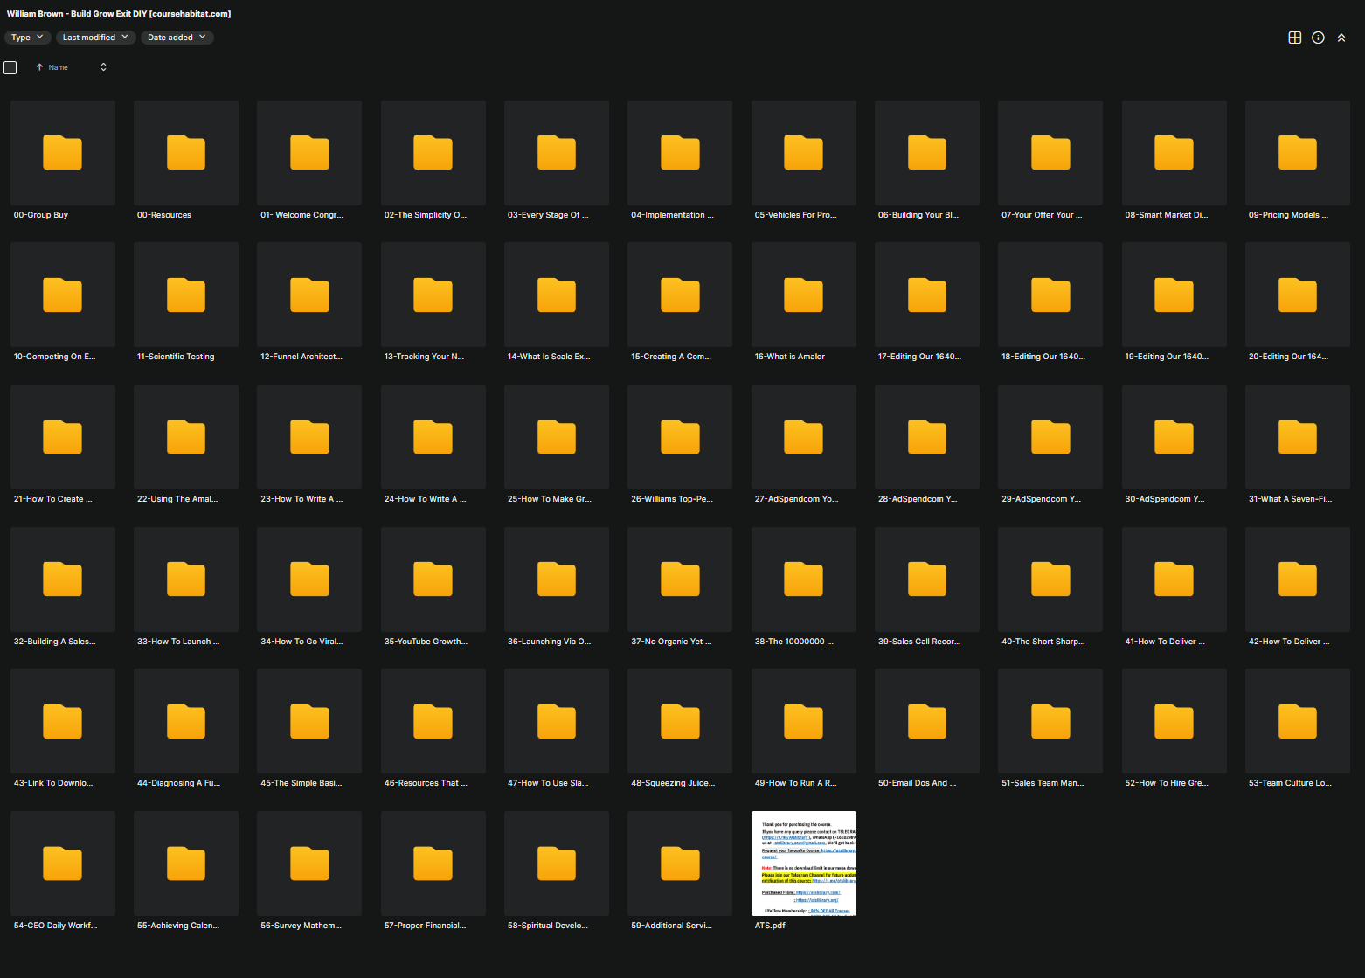Click the 59-Additional Services folder label

[x=671, y=926]
